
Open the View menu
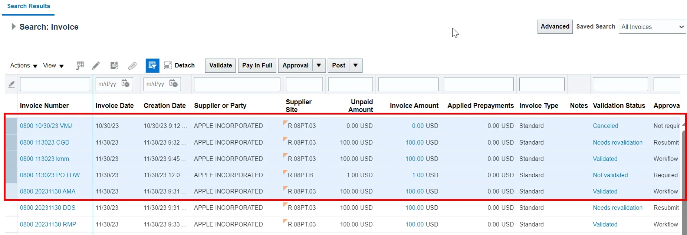click(x=53, y=66)
